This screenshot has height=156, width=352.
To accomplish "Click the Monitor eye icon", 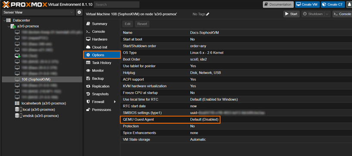I will 88,71.
